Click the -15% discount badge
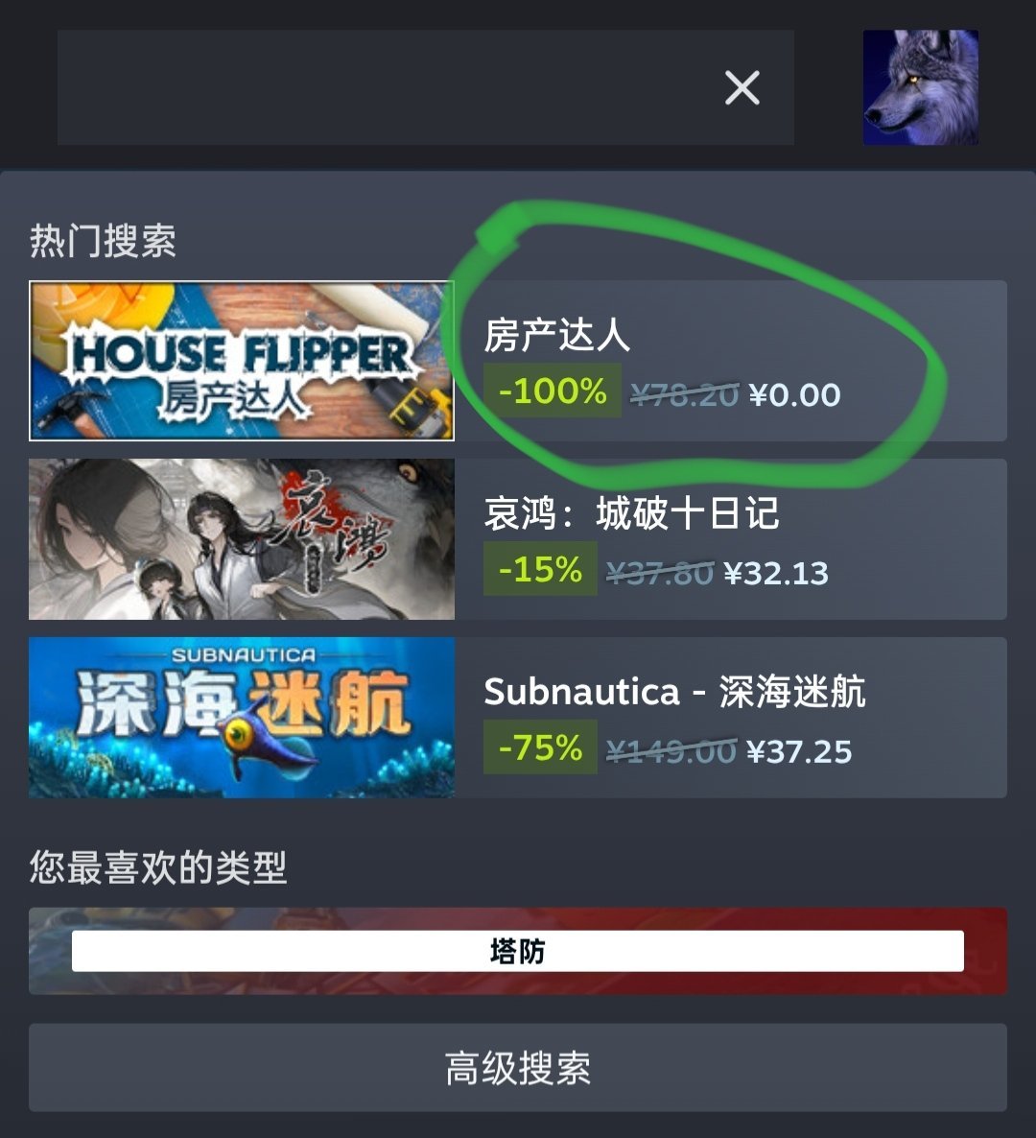1036x1138 pixels. tap(540, 569)
